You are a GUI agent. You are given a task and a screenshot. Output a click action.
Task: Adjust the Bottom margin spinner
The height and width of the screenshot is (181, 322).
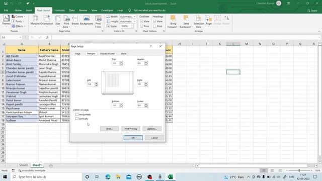click(x=121, y=105)
